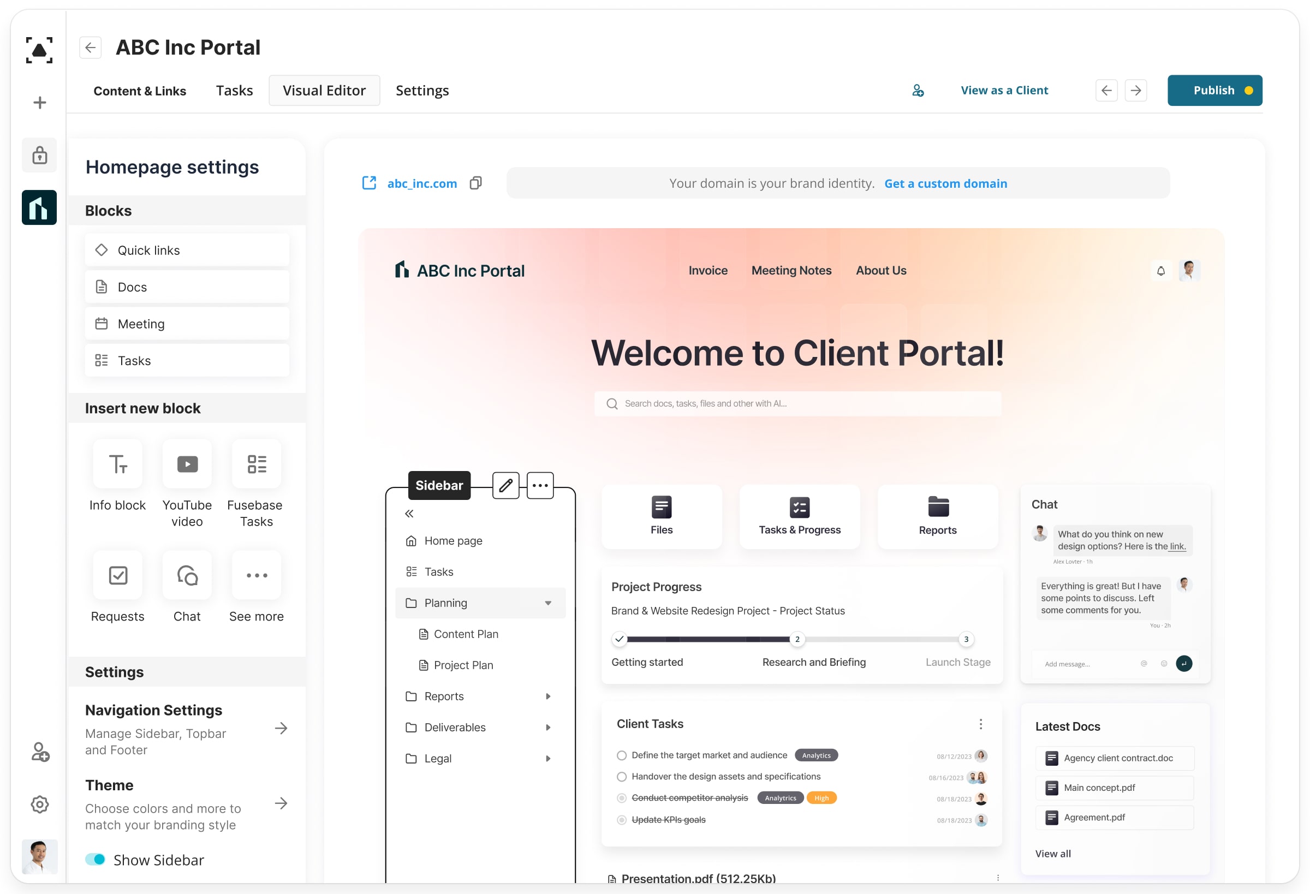Expand the Reports folder in sidebar
The height and width of the screenshot is (894, 1310).
click(x=548, y=696)
